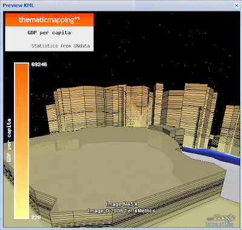Close the Preview KML window
Viewport: 242px width, 230px height.
pos(236,5)
